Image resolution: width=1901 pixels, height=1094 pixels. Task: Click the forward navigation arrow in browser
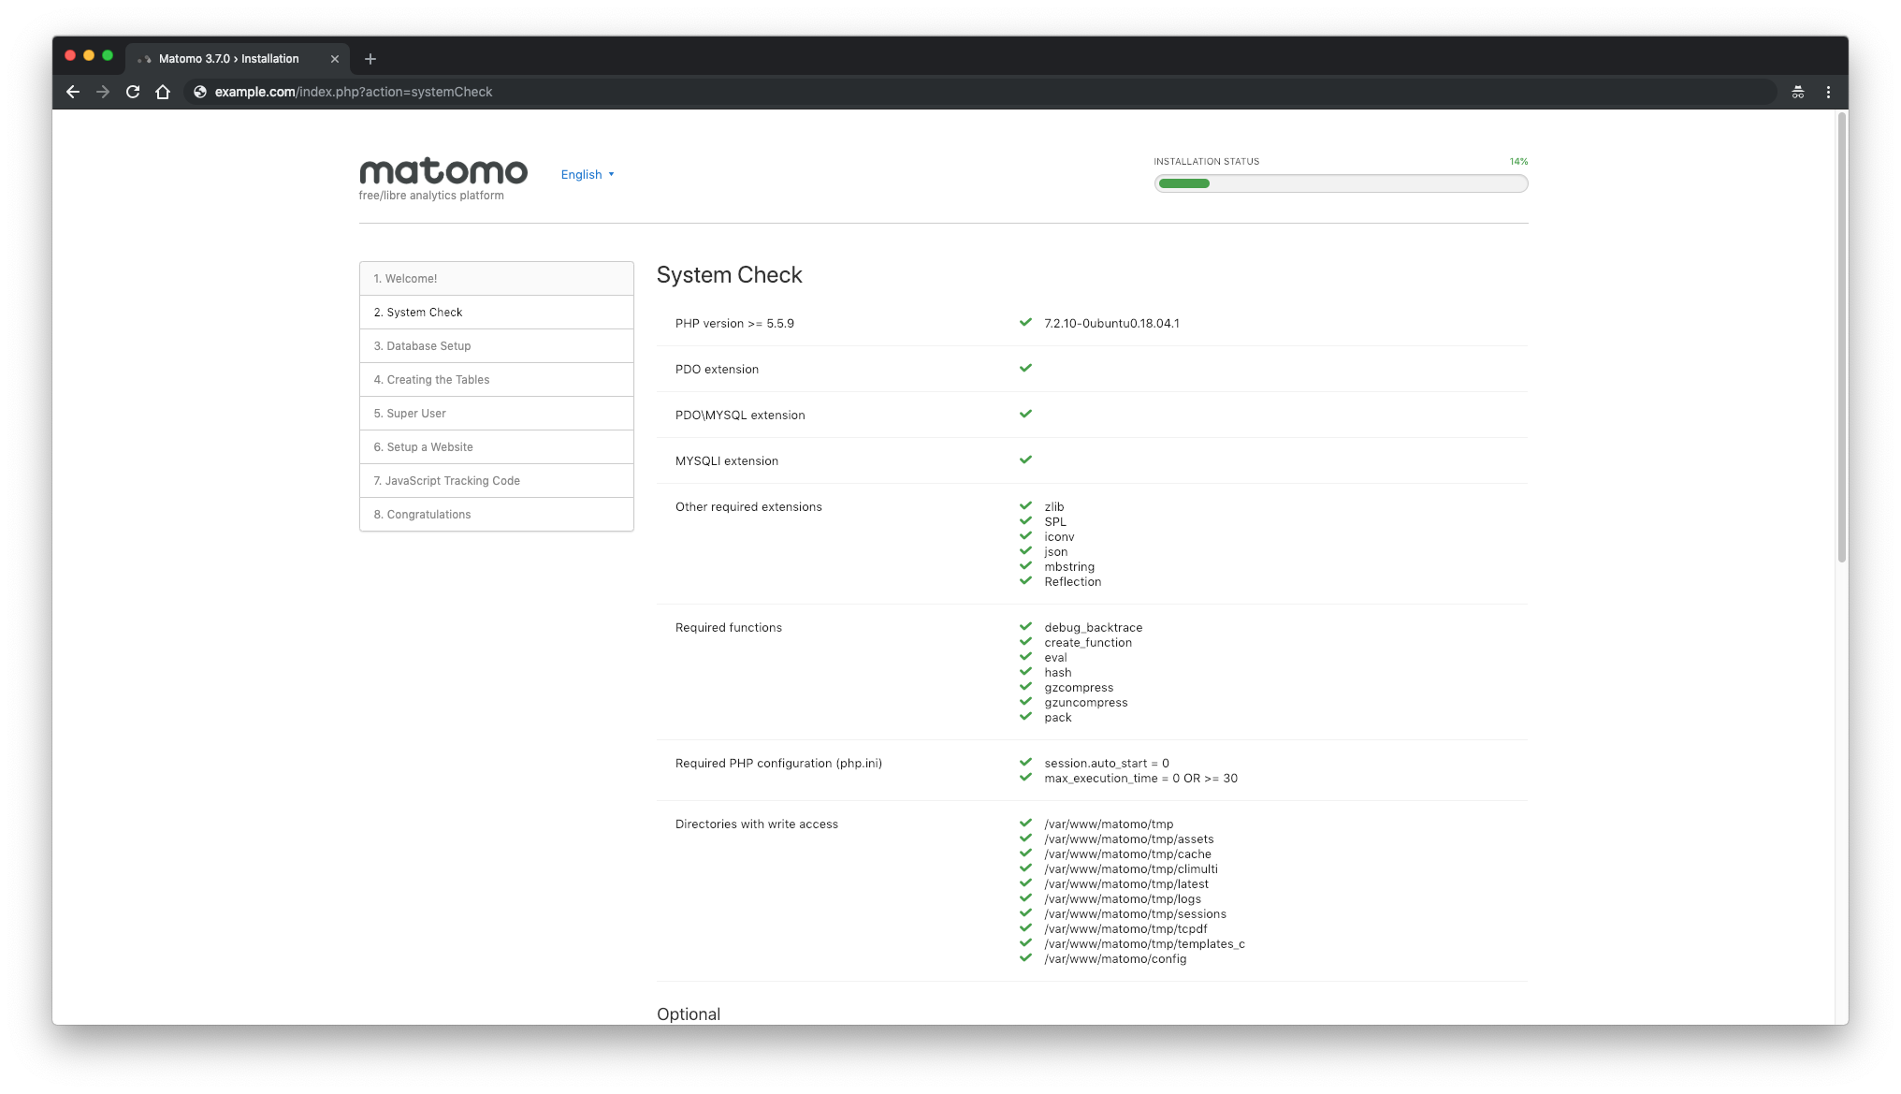[x=103, y=92]
